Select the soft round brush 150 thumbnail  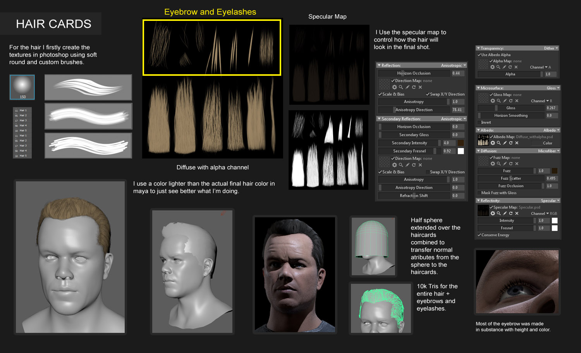[22, 87]
